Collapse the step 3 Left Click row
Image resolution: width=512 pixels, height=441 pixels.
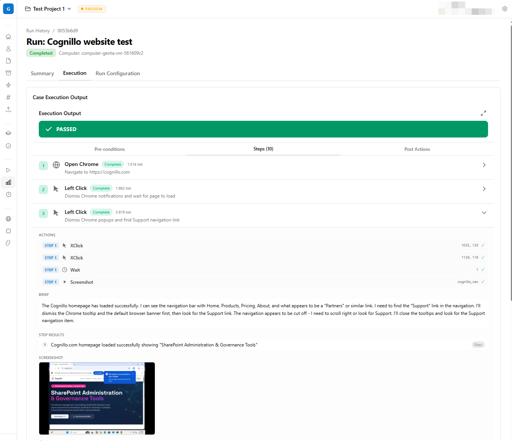click(x=263, y=215)
